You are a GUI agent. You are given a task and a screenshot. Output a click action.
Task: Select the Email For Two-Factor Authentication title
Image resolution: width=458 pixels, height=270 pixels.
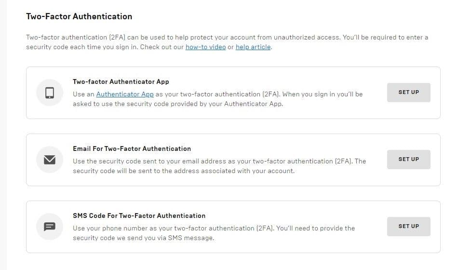click(132, 148)
